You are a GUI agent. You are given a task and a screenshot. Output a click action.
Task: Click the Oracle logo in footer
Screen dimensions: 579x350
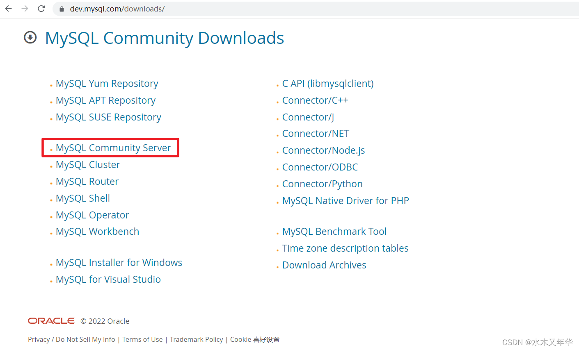pos(51,321)
